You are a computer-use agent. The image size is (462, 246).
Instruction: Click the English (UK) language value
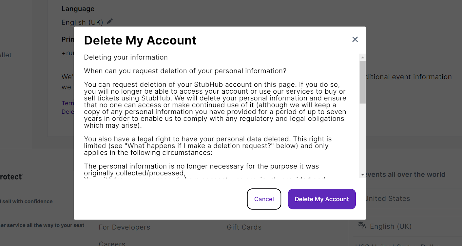point(82,22)
